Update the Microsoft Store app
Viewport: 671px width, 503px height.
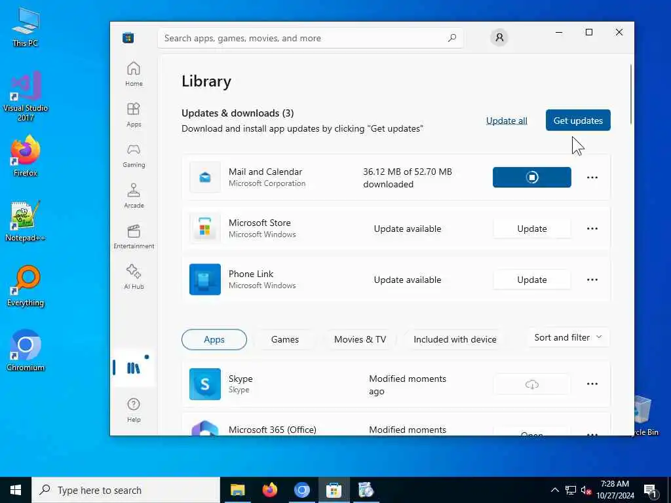pyautogui.click(x=532, y=229)
